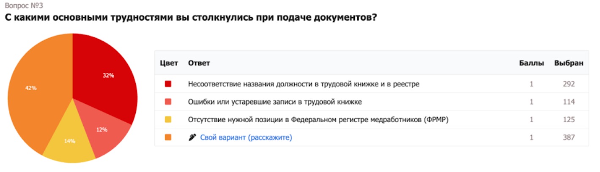Select the Ошибки или устаревшие записи answer
This screenshot has width=600, height=172.
(x=274, y=102)
